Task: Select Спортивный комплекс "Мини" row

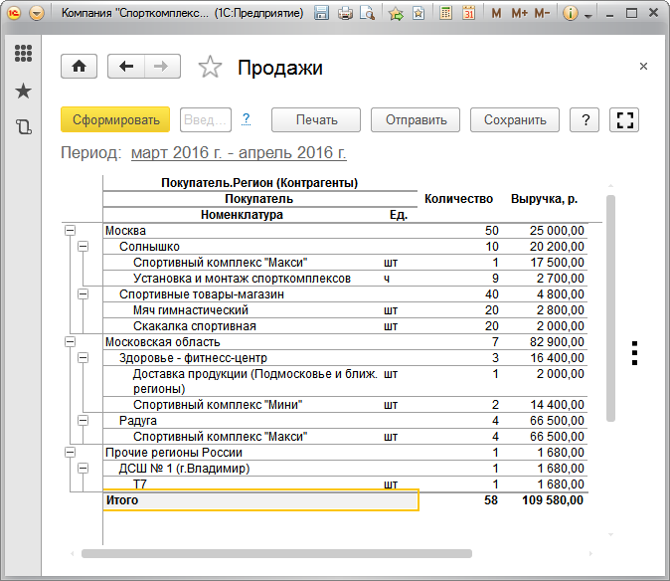Action: tap(345, 405)
